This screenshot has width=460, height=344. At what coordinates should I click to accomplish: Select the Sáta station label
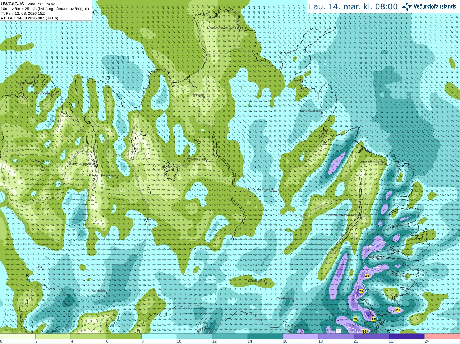39,267
